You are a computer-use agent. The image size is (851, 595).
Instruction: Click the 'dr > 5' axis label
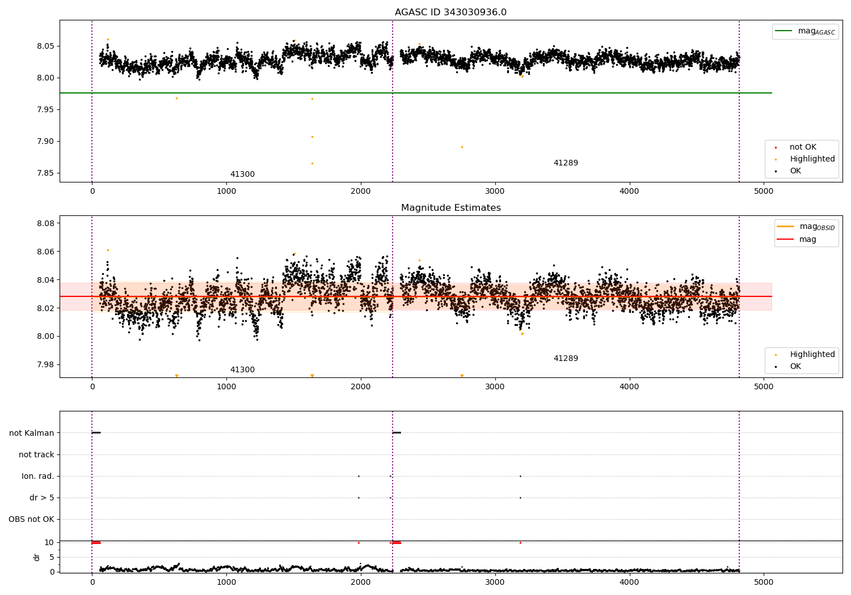coord(42,498)
